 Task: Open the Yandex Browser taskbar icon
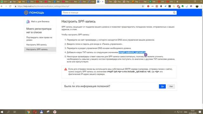coord(55,112)
